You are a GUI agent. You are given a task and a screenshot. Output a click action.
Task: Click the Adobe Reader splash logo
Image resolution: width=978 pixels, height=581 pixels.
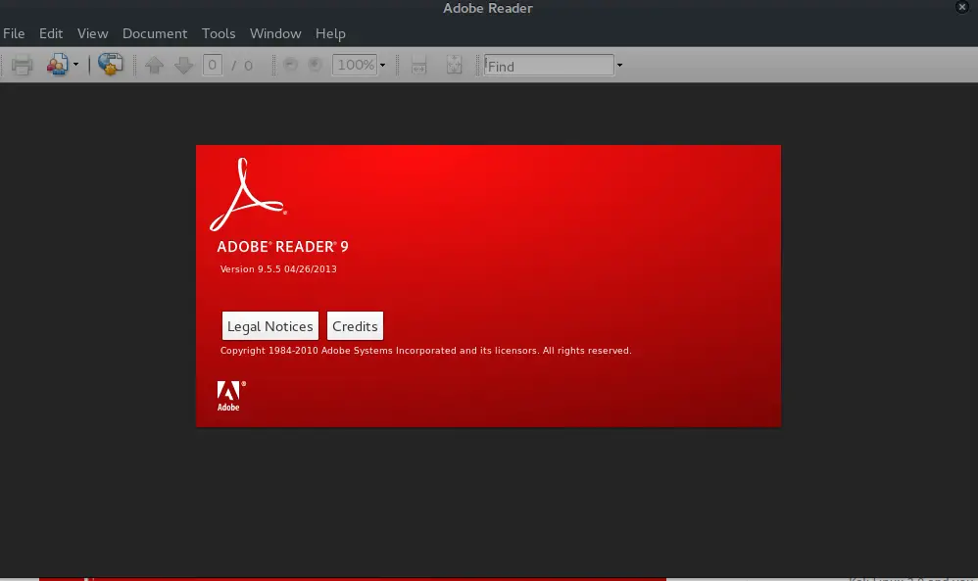[x=248, y=194]
